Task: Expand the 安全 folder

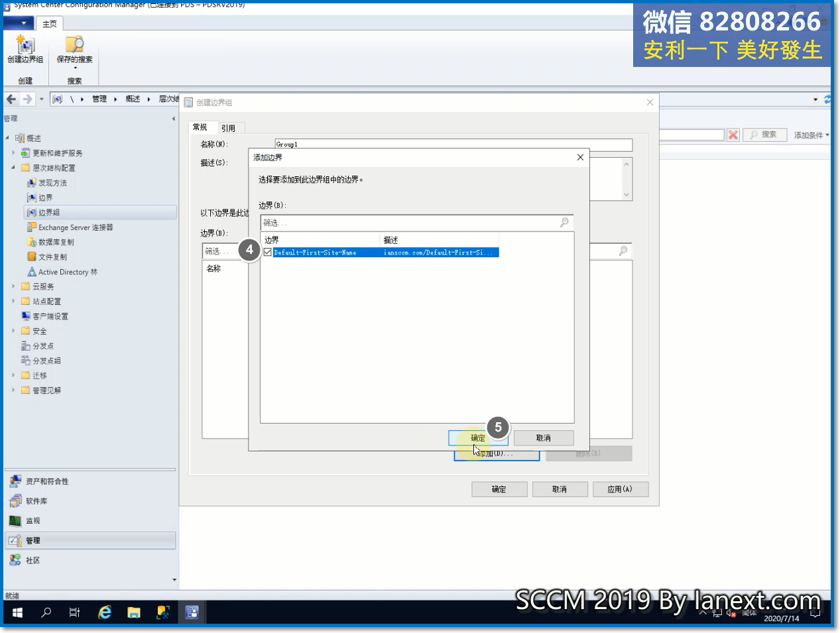Action: click(13, 331)
